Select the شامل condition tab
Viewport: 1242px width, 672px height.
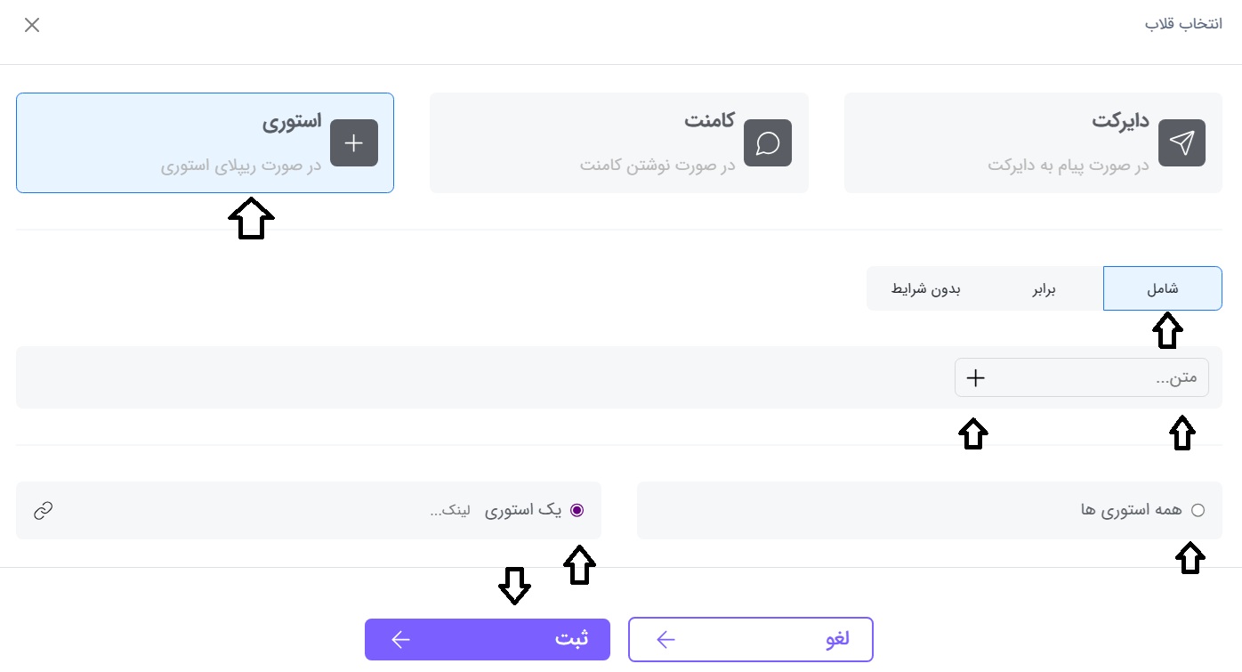click(1162, 288)
